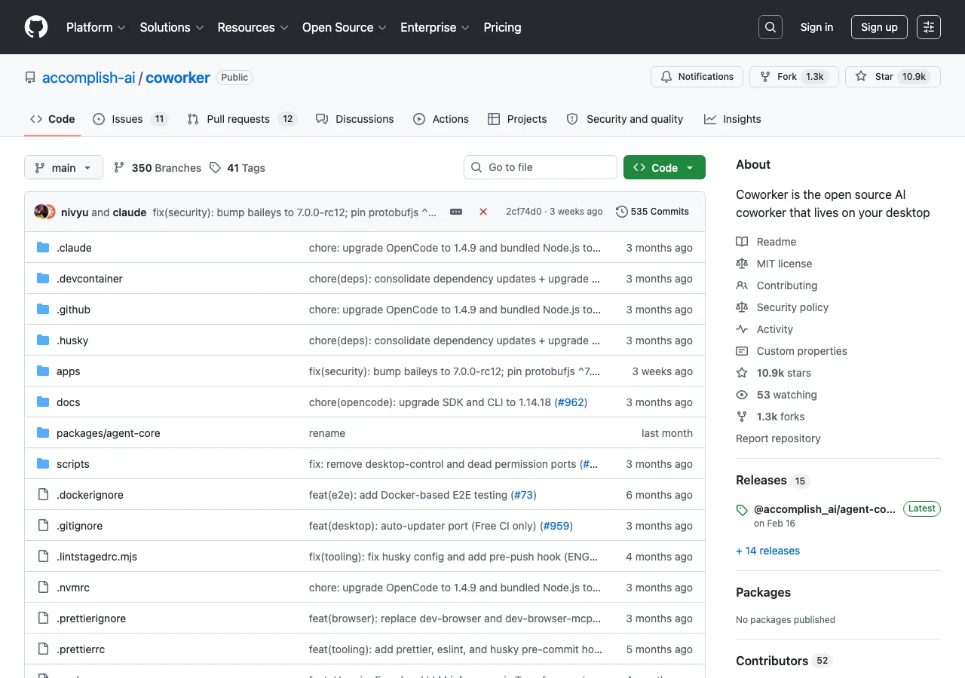Open the docs folder

[68, 402]
